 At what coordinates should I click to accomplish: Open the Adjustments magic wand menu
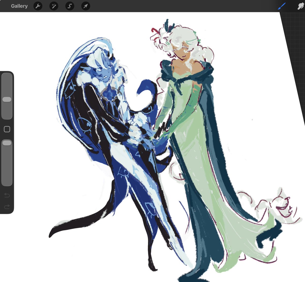[x=54, y=6]
